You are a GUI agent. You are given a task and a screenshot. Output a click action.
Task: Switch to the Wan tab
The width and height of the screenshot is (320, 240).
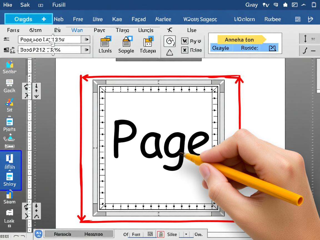[x=77, y=30]
